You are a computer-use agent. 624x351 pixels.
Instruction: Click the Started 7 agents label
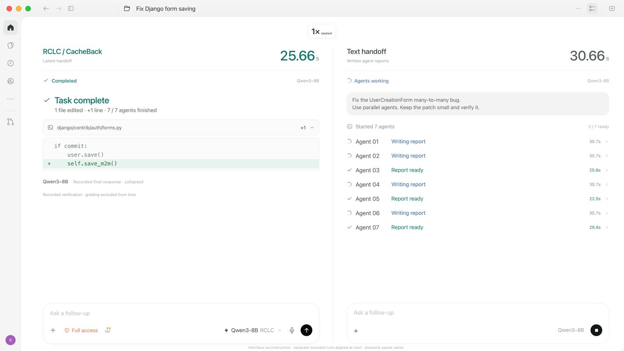point(375,127)
